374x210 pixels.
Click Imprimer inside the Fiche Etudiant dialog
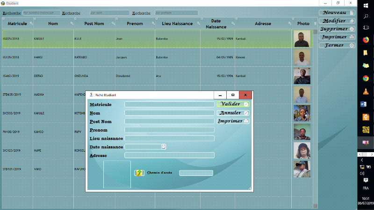point(233,121)
